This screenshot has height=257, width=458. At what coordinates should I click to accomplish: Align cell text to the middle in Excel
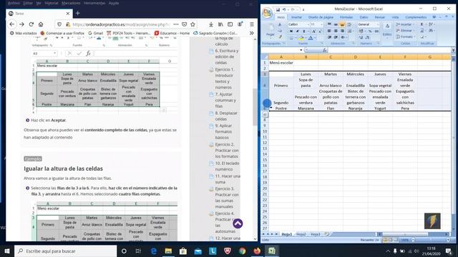click(336, 24)
